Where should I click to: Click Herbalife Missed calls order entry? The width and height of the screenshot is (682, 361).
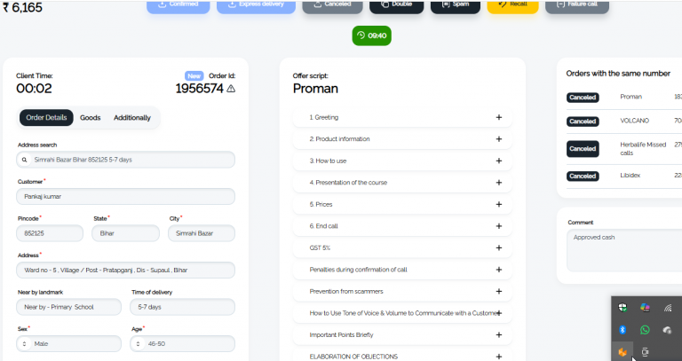pos(643,149)
